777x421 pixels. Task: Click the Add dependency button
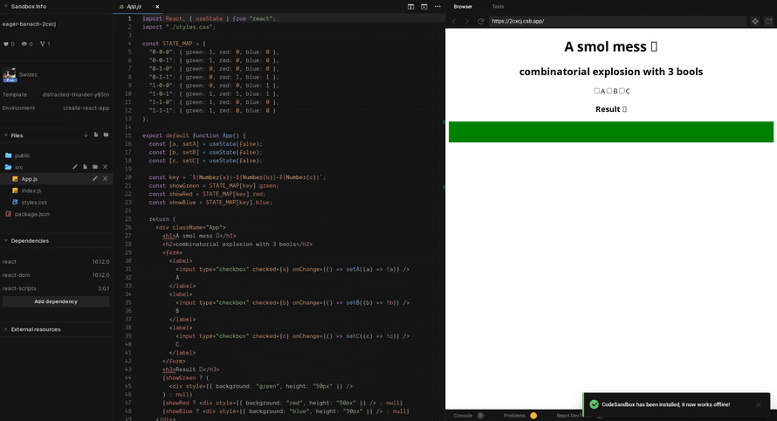pos(56,301)
